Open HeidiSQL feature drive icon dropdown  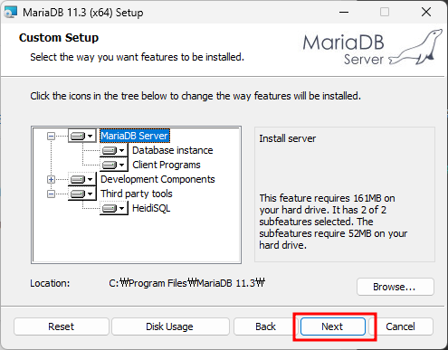114,208
